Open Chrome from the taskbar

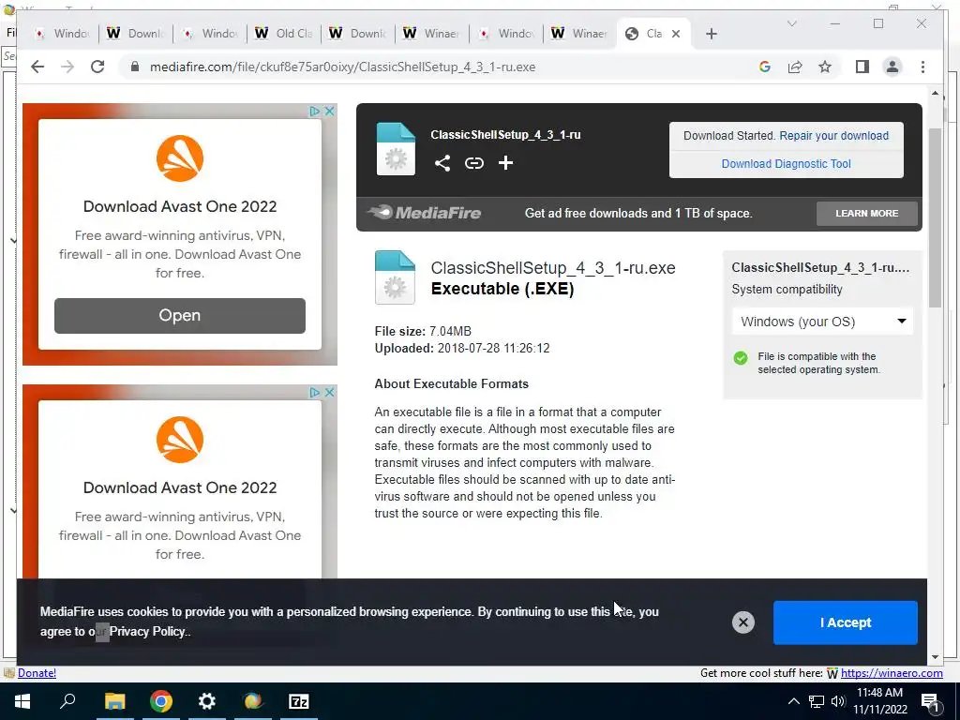pyautogui.click(x=161, y=701)
